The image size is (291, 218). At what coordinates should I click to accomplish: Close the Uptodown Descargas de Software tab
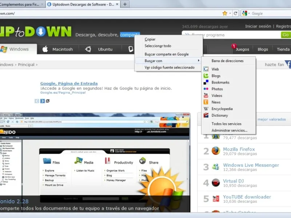click(117, 4)
